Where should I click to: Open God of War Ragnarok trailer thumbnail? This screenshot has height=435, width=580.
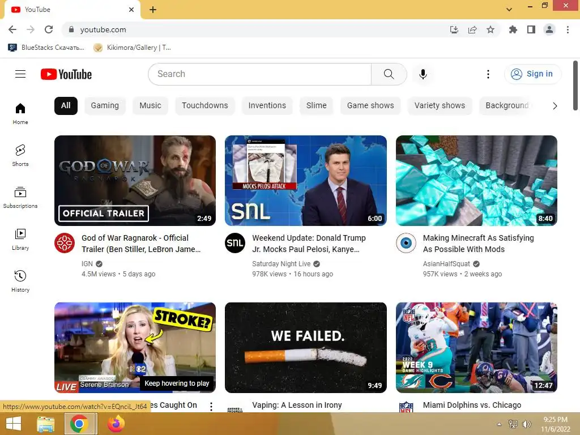135,181
